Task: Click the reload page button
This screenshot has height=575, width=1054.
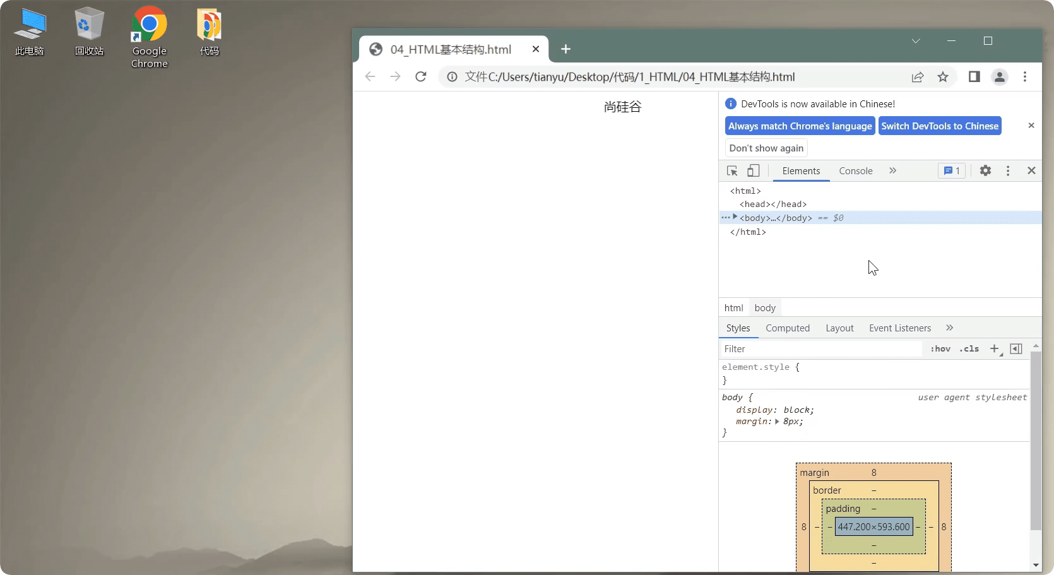Action: [421, 77]
